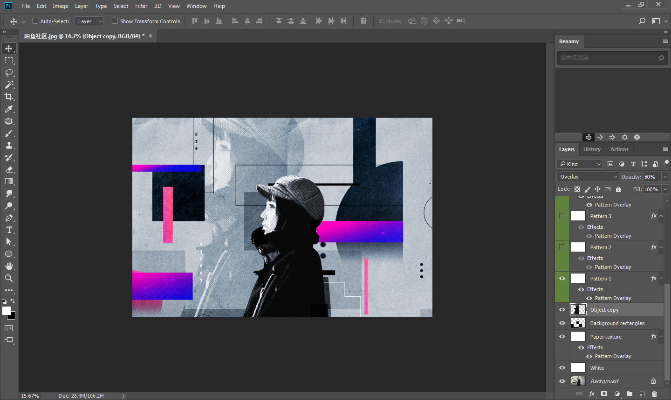Image resolution: width=671 pixels, height=400 pixels.
Task: Select the Gradient tool
Action: [x=9, y=181]
